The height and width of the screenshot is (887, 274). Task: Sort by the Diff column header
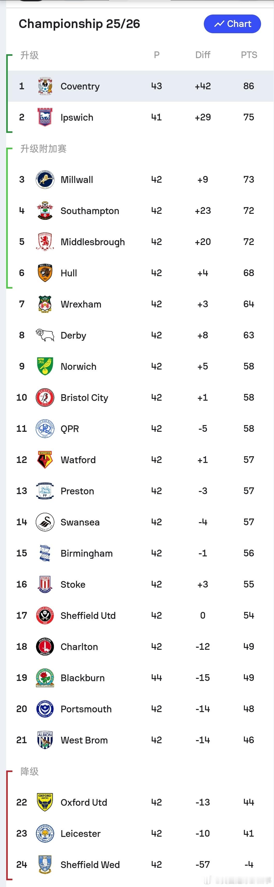[203, 55]
